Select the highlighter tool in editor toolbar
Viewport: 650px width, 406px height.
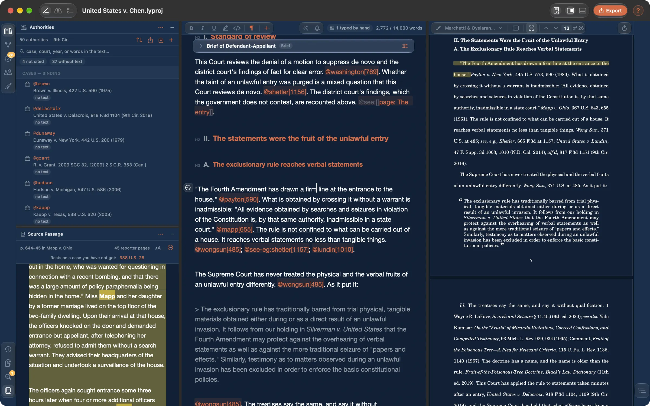pyautogui.click(x=225, y=28)
